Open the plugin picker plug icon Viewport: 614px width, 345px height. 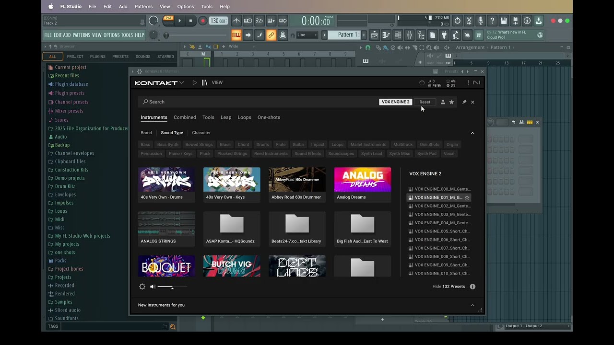point(444,35)
